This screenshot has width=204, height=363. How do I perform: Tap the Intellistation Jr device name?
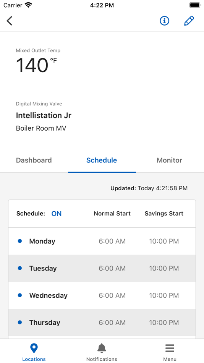44,115
